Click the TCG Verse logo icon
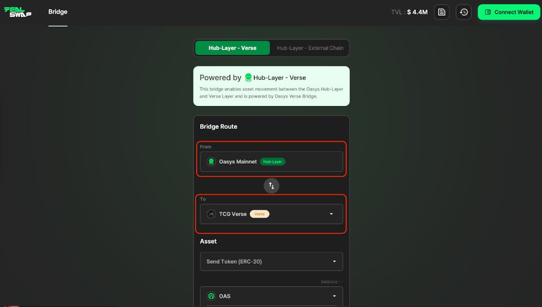542x307 pixels. click(x=211, y=214)
